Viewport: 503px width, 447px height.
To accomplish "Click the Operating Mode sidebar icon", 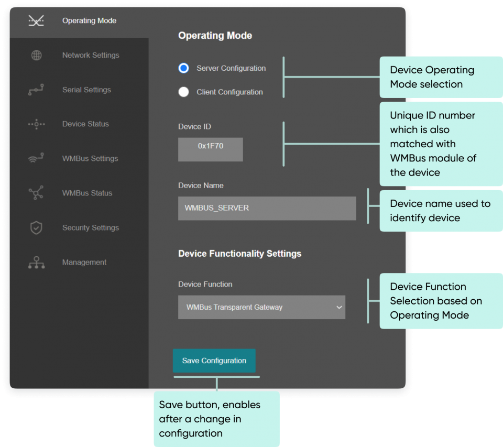I will (36, 21).
